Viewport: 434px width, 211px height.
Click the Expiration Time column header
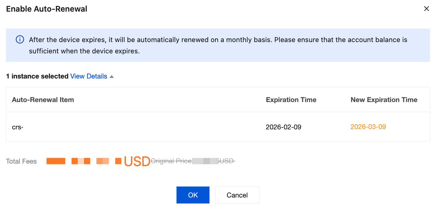tap(291, 100)
